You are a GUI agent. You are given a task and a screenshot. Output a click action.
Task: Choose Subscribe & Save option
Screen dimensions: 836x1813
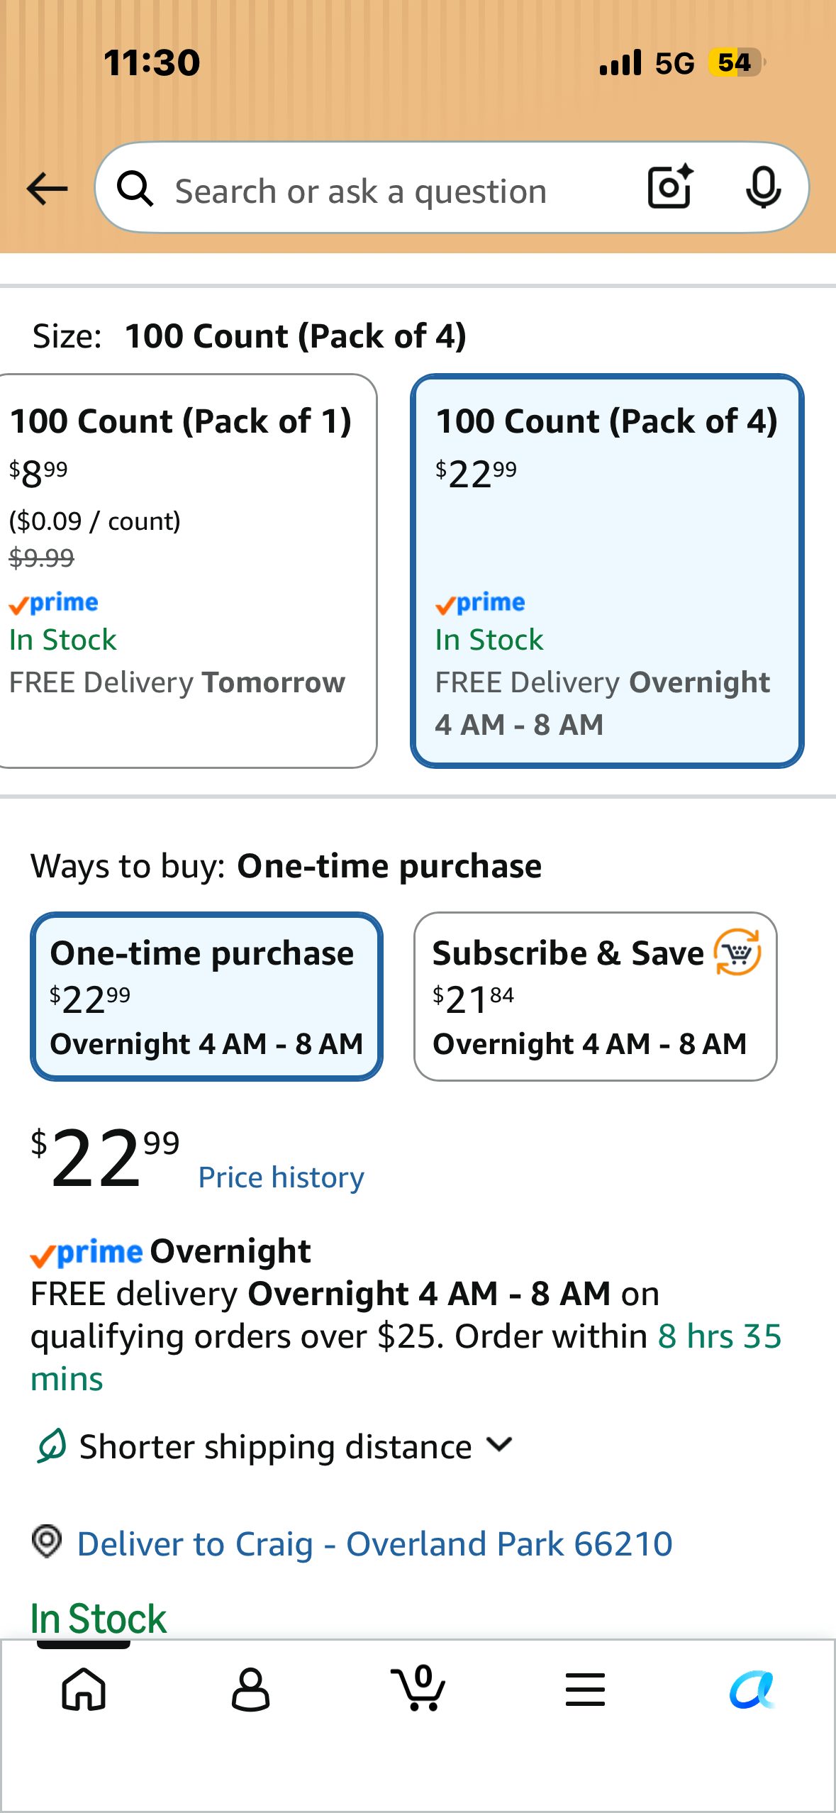[x=596, y=997]
